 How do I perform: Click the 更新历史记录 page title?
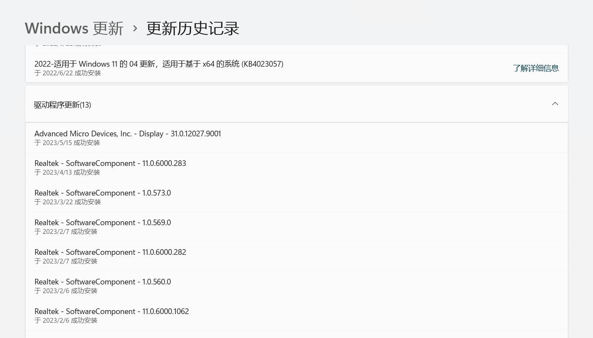pyautogui.click(x=193, y=28)
